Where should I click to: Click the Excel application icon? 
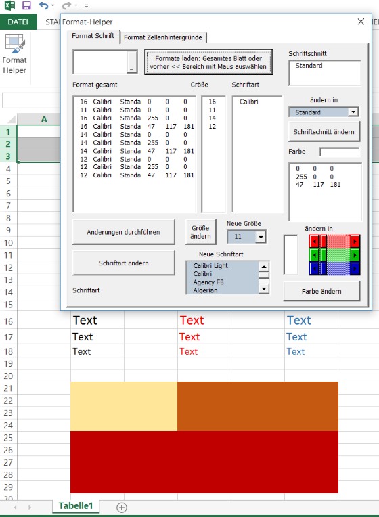pos(9,5)
